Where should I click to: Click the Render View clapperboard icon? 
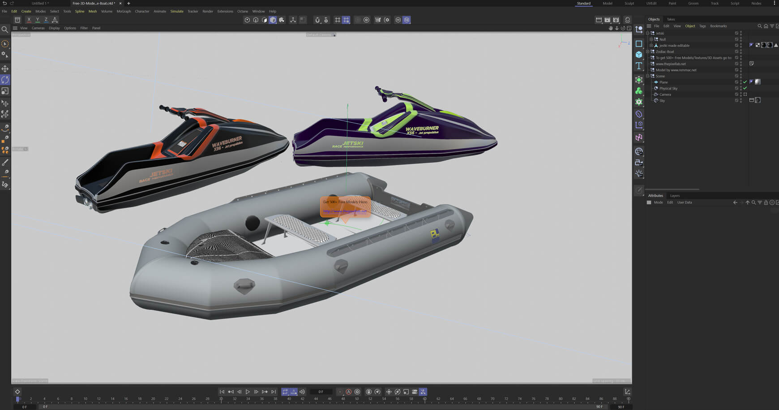[x=599, y=20]
